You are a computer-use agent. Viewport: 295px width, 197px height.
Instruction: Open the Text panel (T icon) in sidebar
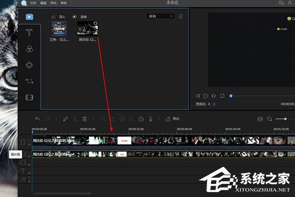[29, 32]
